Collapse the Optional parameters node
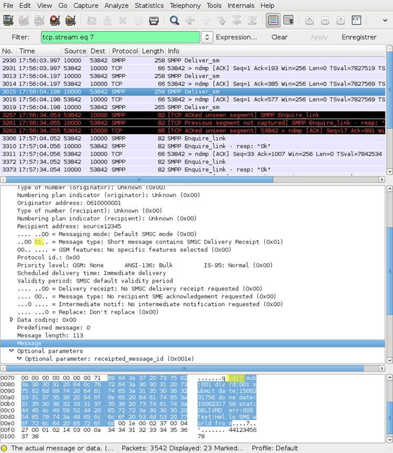Screen dimensions: 393x453 (x=12, y=351)
